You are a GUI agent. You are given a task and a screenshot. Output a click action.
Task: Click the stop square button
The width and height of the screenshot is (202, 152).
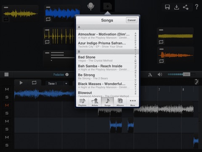(x=6, y=74)
